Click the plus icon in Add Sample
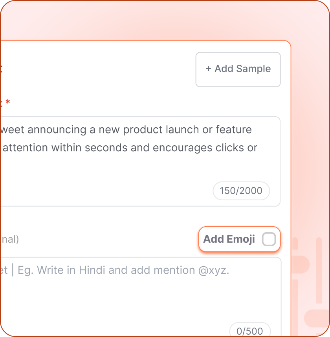The image size is (330, 337). point(208,69)
